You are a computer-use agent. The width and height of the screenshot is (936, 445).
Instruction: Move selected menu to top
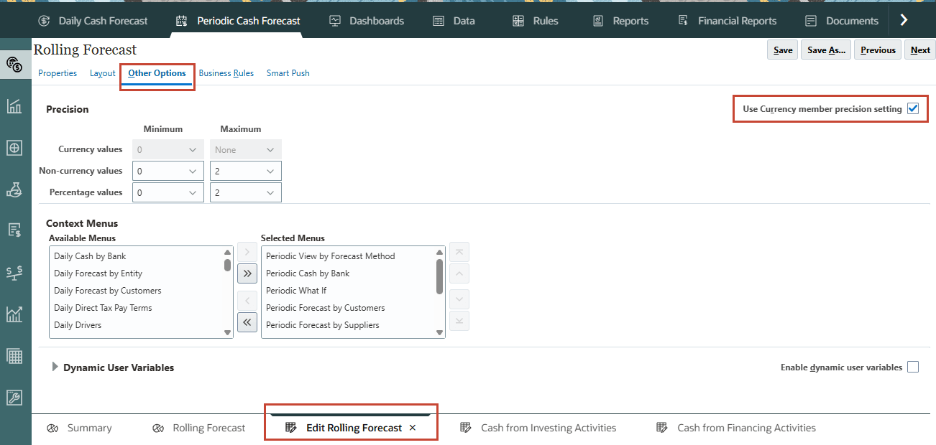[459, 251]
